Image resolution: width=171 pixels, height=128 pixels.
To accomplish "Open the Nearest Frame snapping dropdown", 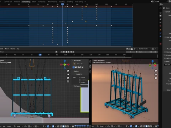I will click(x=144, y=49).
